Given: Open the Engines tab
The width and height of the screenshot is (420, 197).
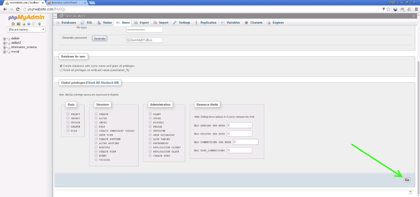Looking at the screenshot, I should pyautogui.click(x=275, y=23).
